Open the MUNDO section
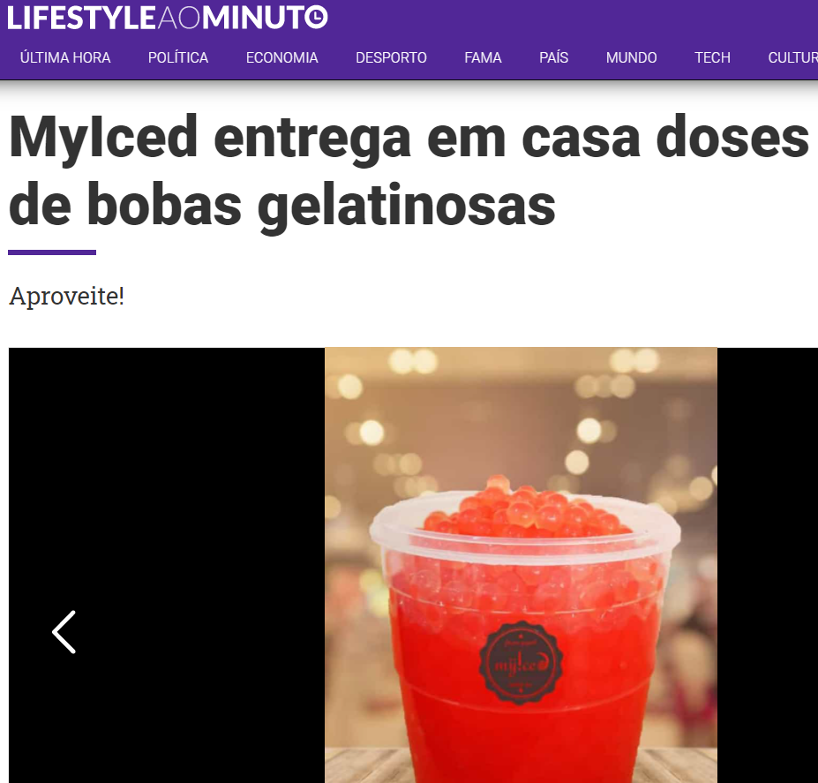Screen dimensions: 818x783 pyautogui.click(x=631, y=57)
